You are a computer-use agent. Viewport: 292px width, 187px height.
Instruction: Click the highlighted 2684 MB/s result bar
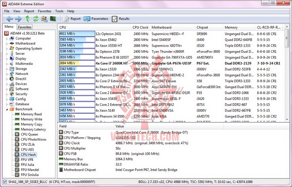coord(77,63)
